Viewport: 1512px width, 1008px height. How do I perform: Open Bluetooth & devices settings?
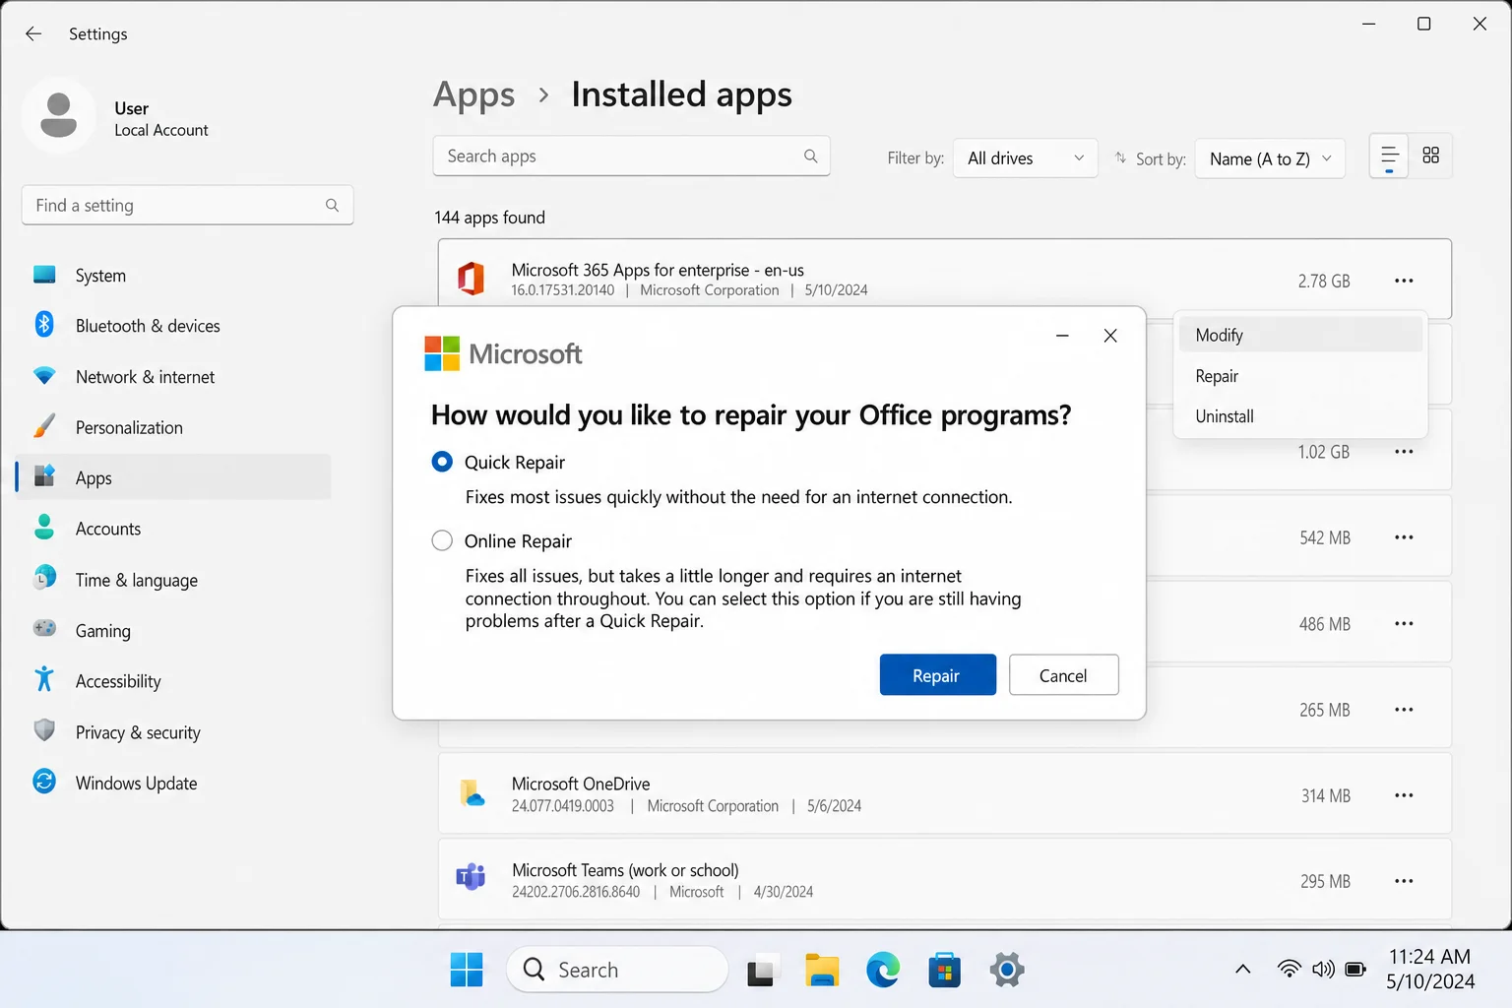pyautogui.click(x=173, y=326)
